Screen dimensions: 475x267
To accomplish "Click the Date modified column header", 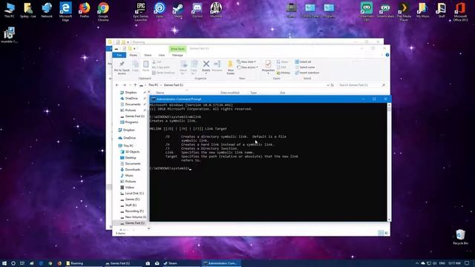I will (229, 93).
